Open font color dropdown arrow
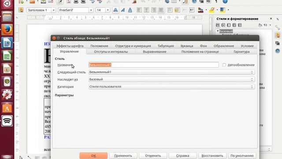Viewport: 282px width, 159px height. [206, 10]
